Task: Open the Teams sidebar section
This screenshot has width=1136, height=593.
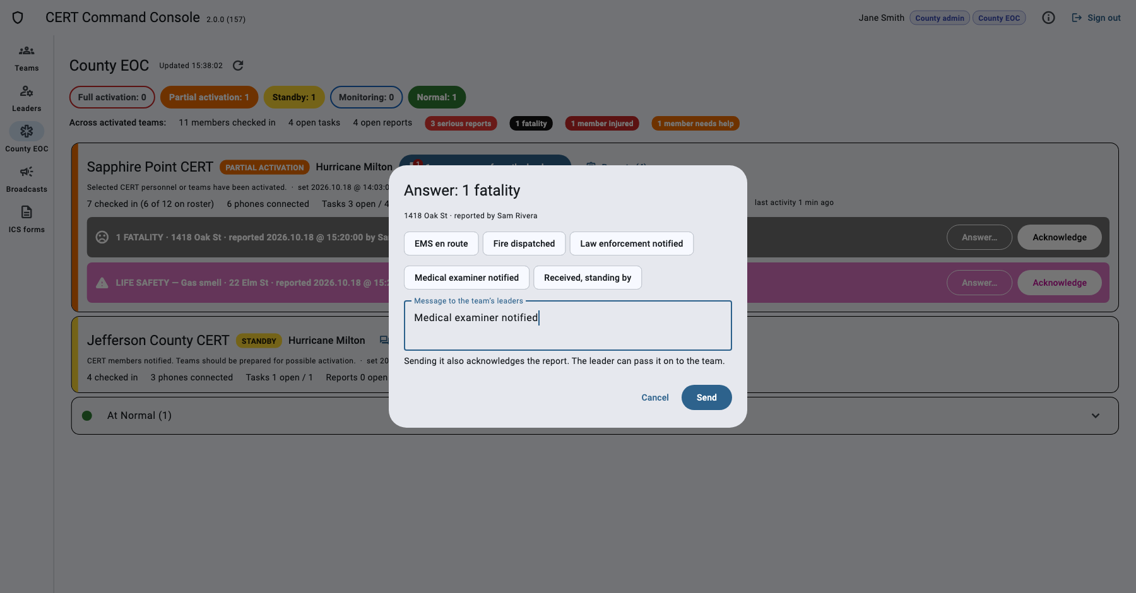Action: [x=27, y=58]
